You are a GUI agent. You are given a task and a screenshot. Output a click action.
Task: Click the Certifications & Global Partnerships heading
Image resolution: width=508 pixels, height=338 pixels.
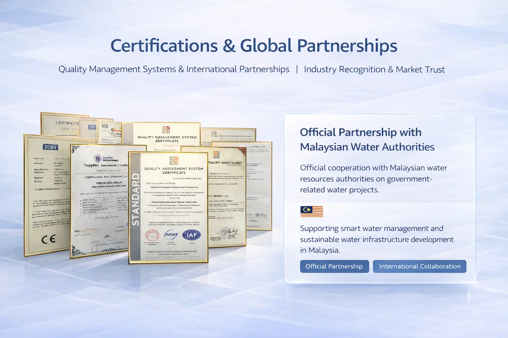point(254,45)
